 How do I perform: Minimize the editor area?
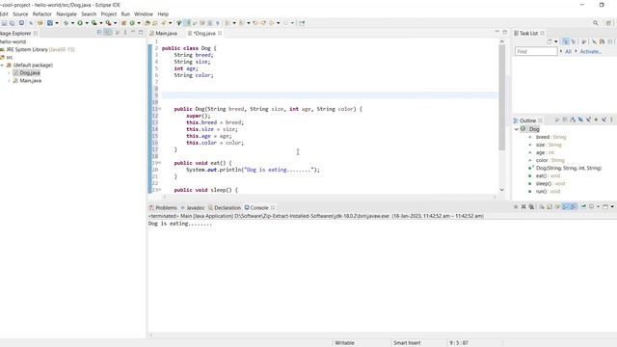pyautogui.click(x=497, y=32)
